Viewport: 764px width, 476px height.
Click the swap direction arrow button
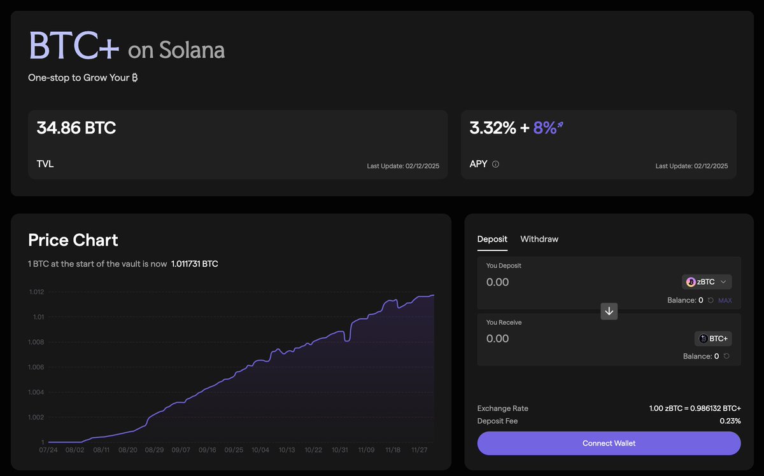point(609,311)
